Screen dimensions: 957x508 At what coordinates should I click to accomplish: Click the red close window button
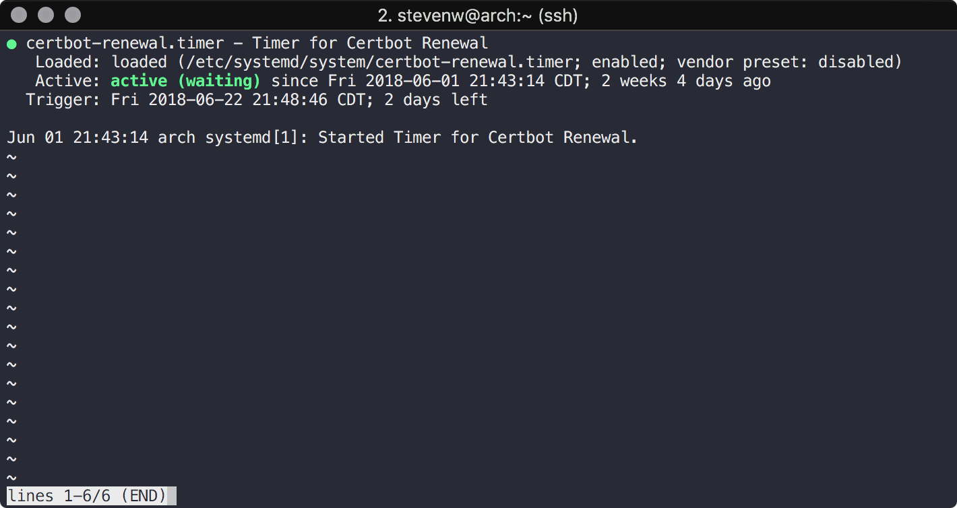point(19,13)
